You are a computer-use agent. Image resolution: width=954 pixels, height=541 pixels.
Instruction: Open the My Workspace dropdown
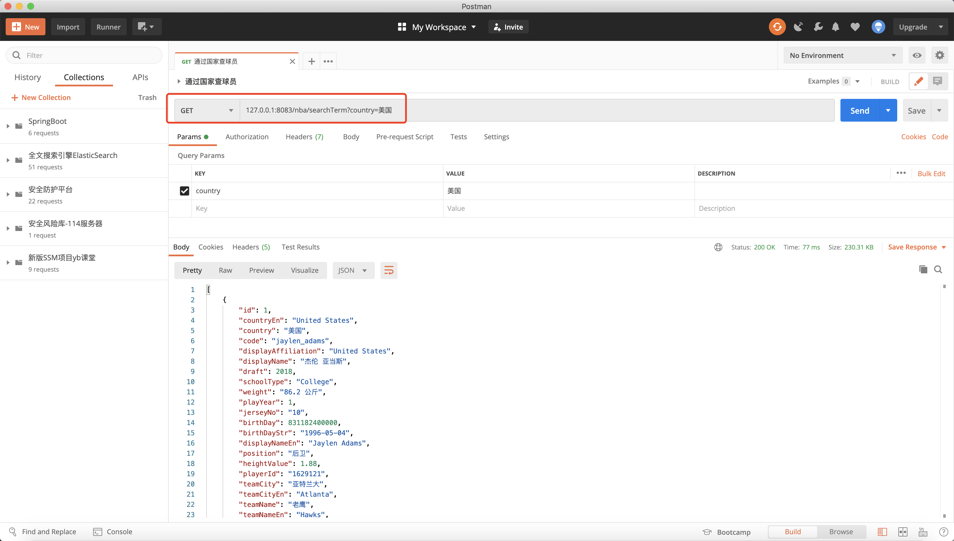[x=437, y=27]
